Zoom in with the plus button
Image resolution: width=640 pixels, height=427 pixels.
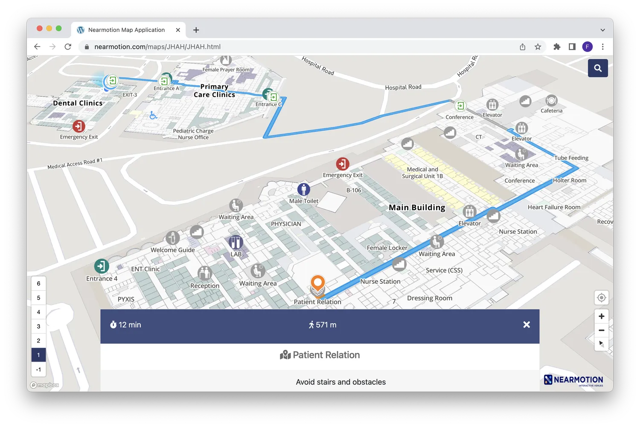602,316
